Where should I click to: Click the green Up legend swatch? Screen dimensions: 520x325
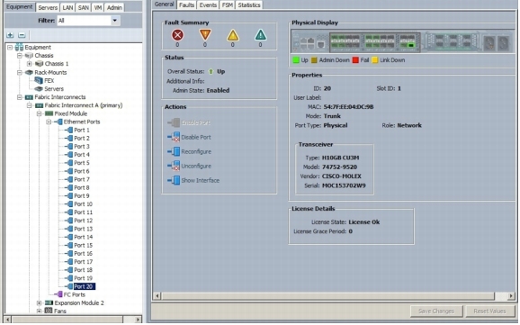(296, 60)
